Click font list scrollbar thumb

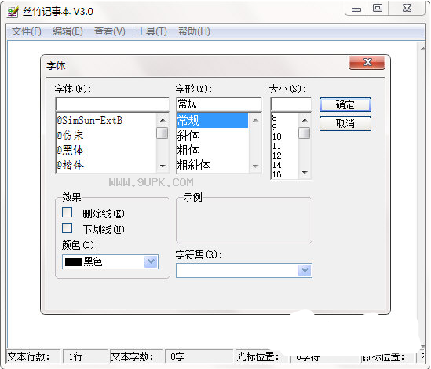(x=163, y=133)
